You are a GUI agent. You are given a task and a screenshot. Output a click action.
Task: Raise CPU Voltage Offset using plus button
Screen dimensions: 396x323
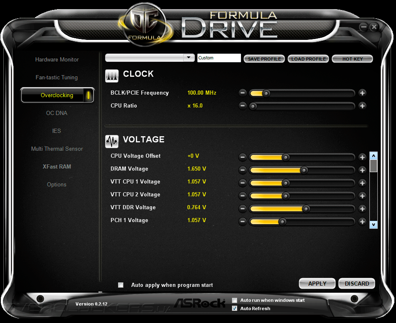[362, 157]
